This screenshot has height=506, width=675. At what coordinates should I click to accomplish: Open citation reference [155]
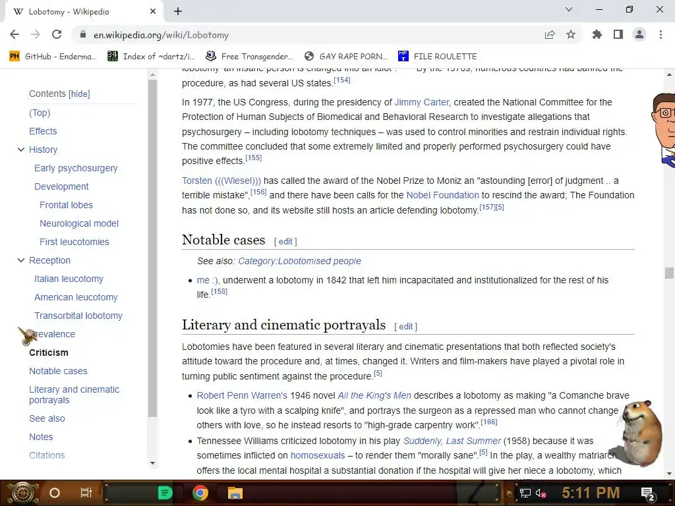click(x=254, y=158)
